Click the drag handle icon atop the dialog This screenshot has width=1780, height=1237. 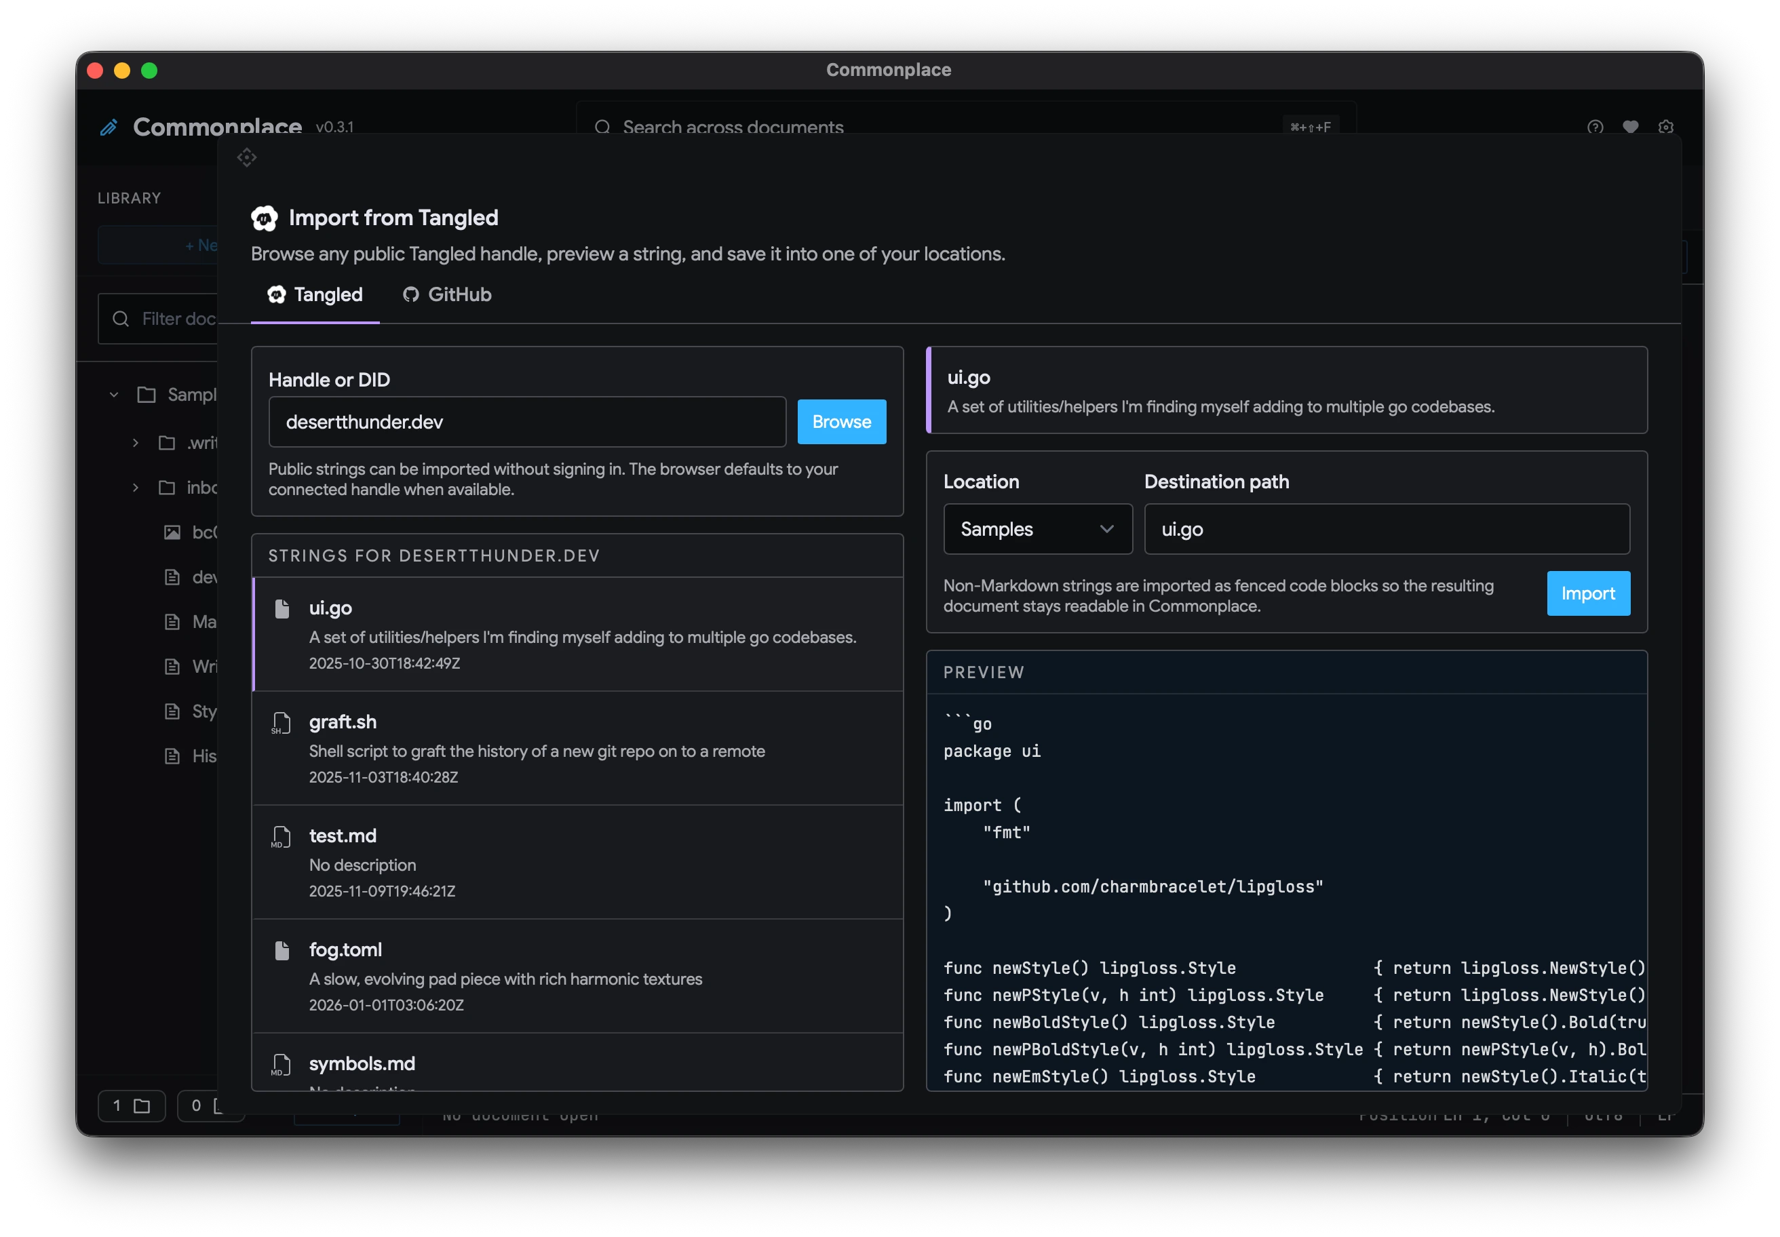click(246, 157)
